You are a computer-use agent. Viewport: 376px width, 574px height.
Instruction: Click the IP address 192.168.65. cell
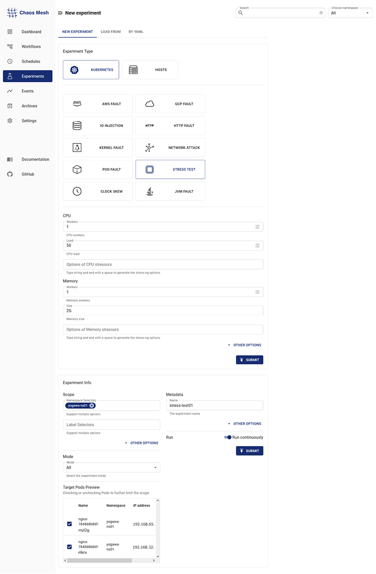click(144, 524)
